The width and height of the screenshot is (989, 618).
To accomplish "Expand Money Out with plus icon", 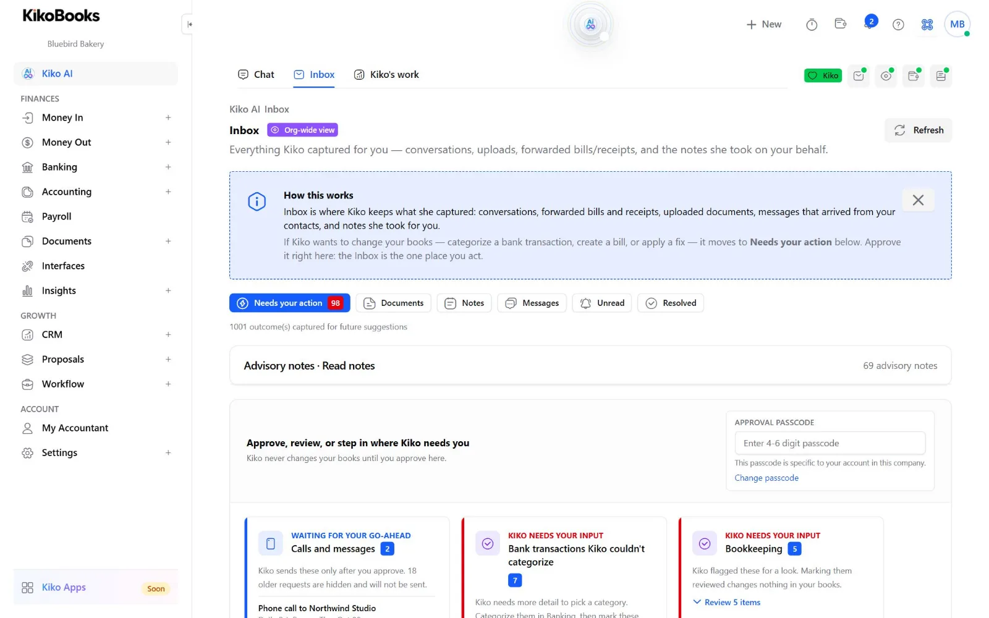I will 168,142.
